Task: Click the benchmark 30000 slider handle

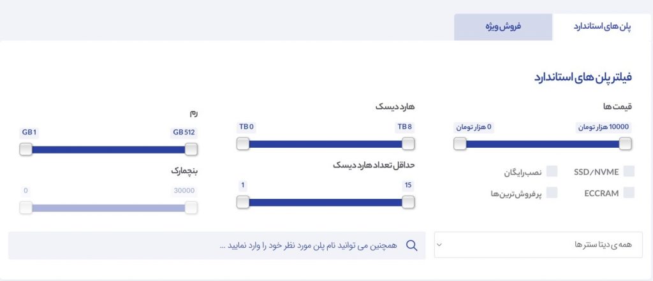Action: [191, 208]
